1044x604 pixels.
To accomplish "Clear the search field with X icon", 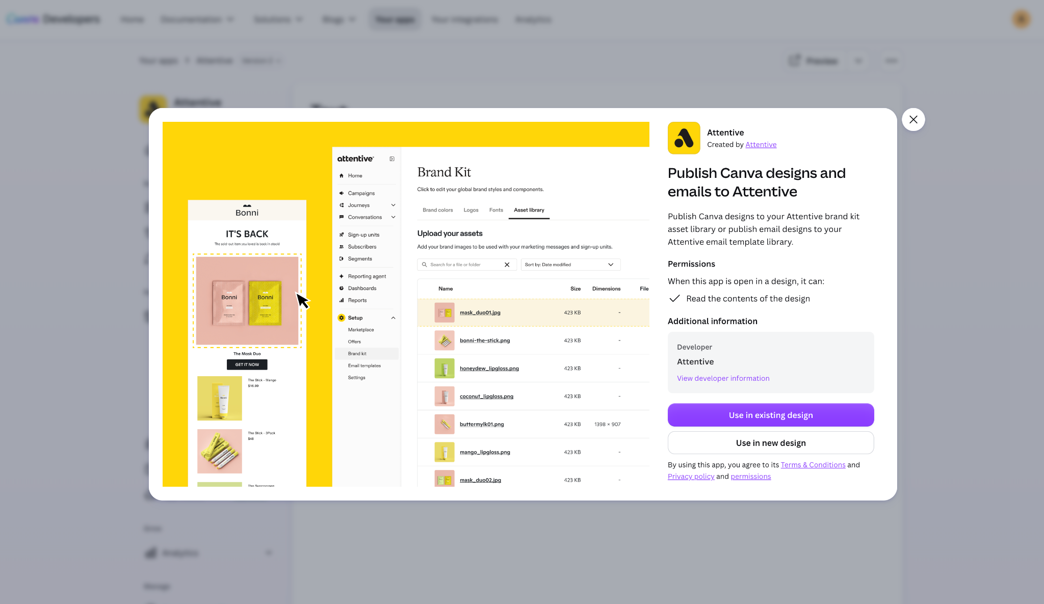I will pos(507,265).
